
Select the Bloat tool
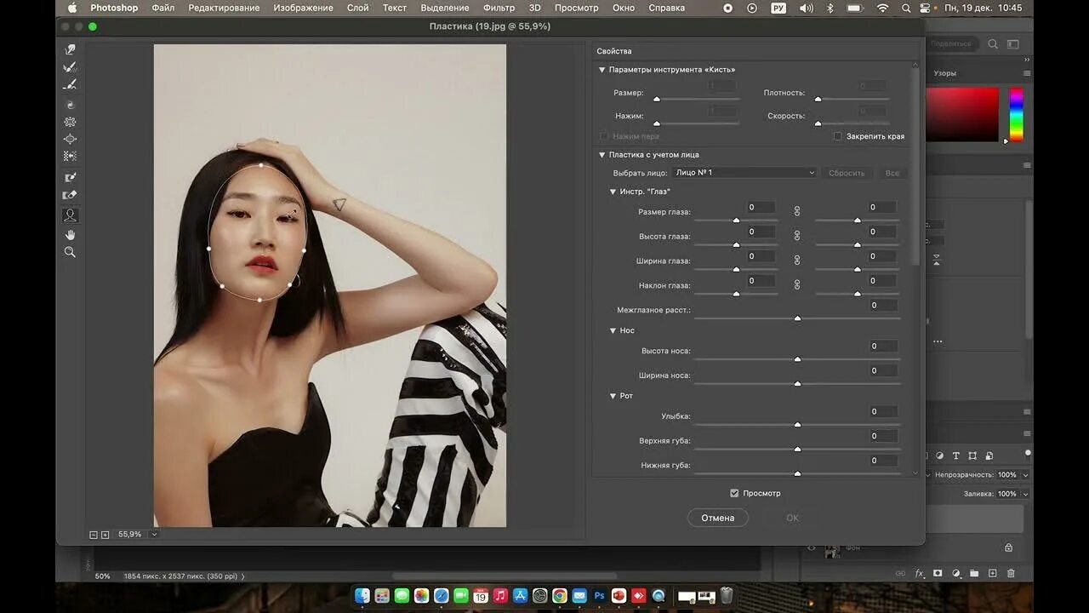point(70,139)
